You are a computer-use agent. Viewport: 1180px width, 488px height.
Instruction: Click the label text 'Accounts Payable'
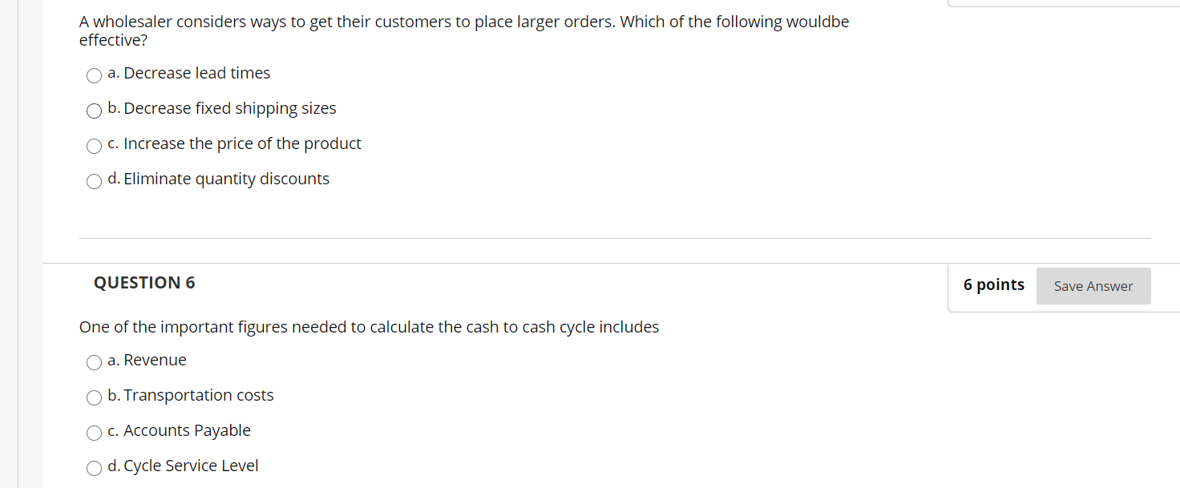180,430
